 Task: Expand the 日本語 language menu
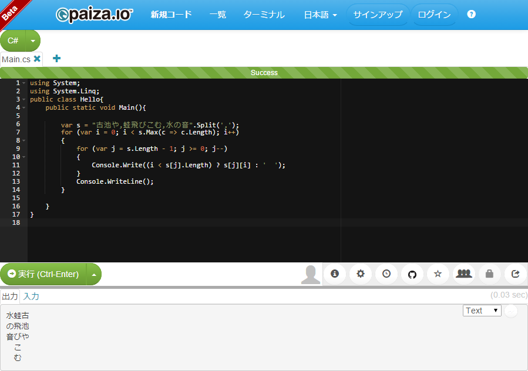point(320,15)
